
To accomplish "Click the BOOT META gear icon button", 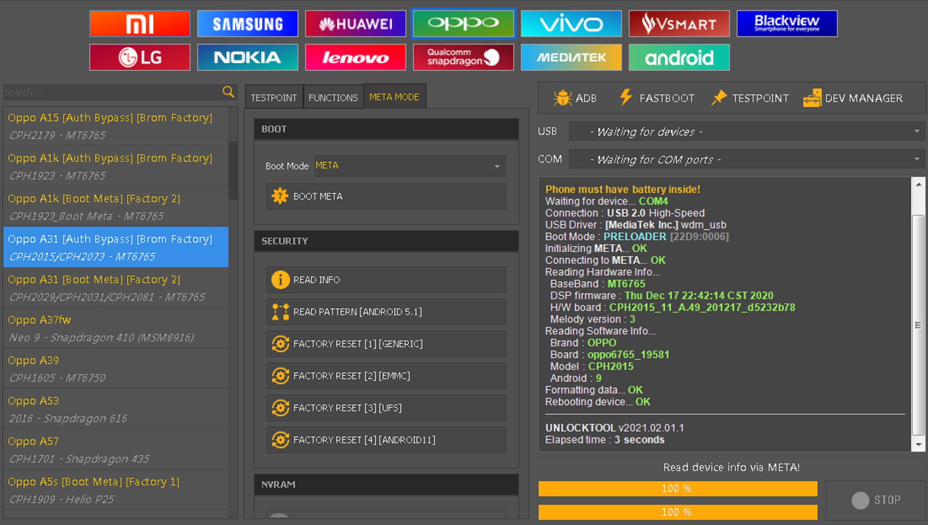I will coord(386,196).
